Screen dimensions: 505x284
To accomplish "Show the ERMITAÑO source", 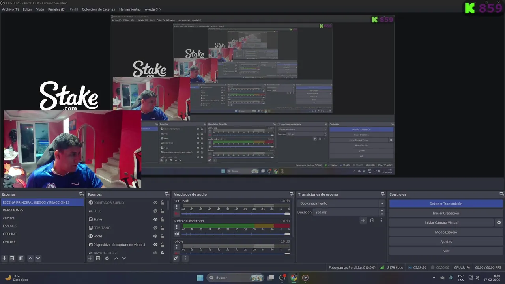I will 155,228.
